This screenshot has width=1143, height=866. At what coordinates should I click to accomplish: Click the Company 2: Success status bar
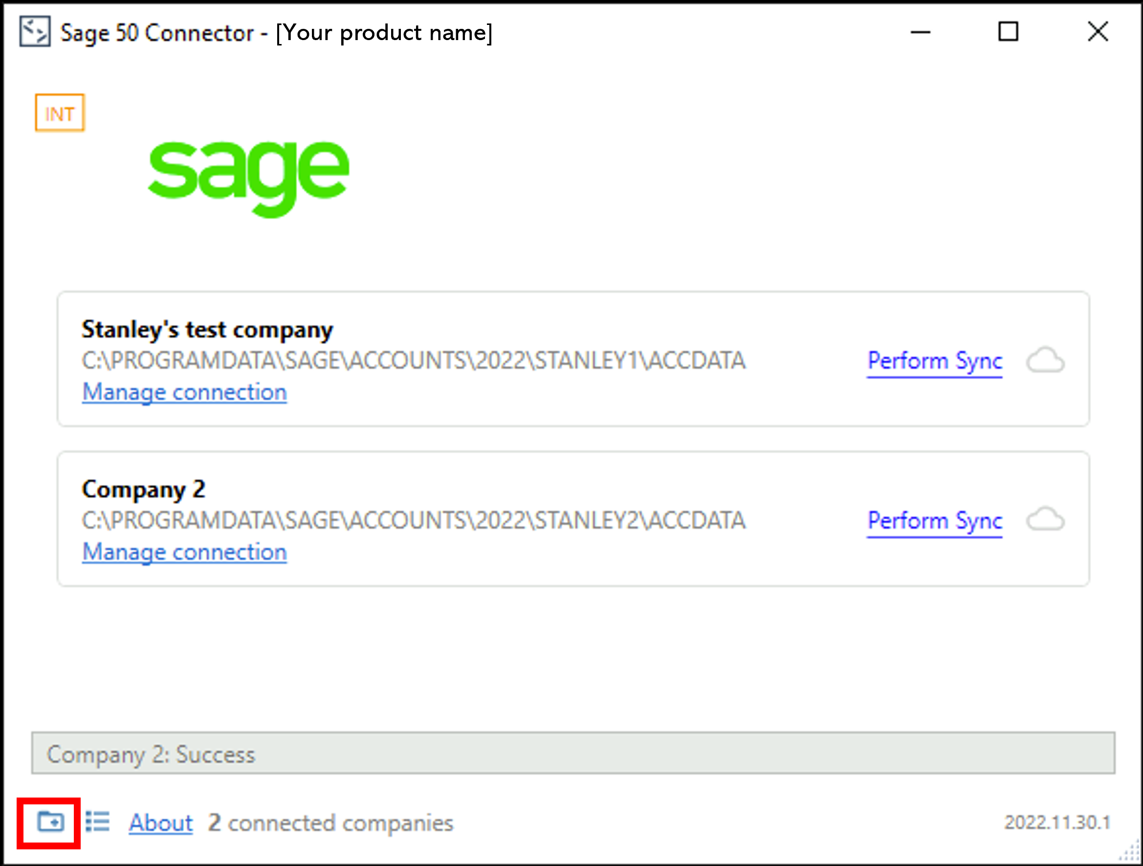(x=572, y=754)
